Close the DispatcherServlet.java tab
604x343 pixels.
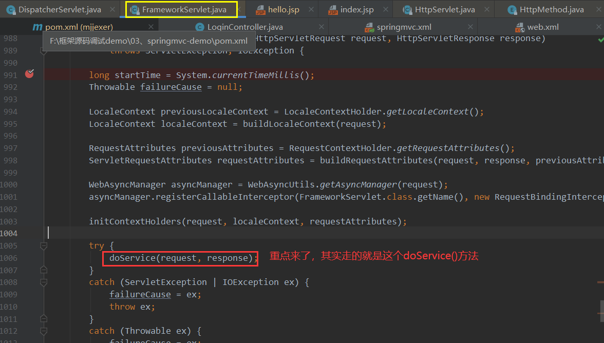click(112, 10)
